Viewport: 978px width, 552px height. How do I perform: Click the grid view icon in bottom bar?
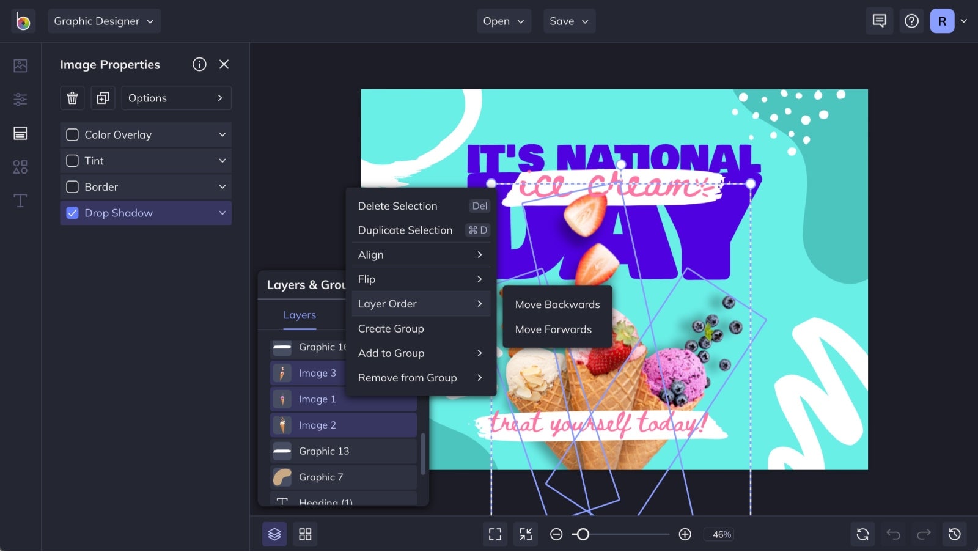pyautogui.click(x=305, y=534)
